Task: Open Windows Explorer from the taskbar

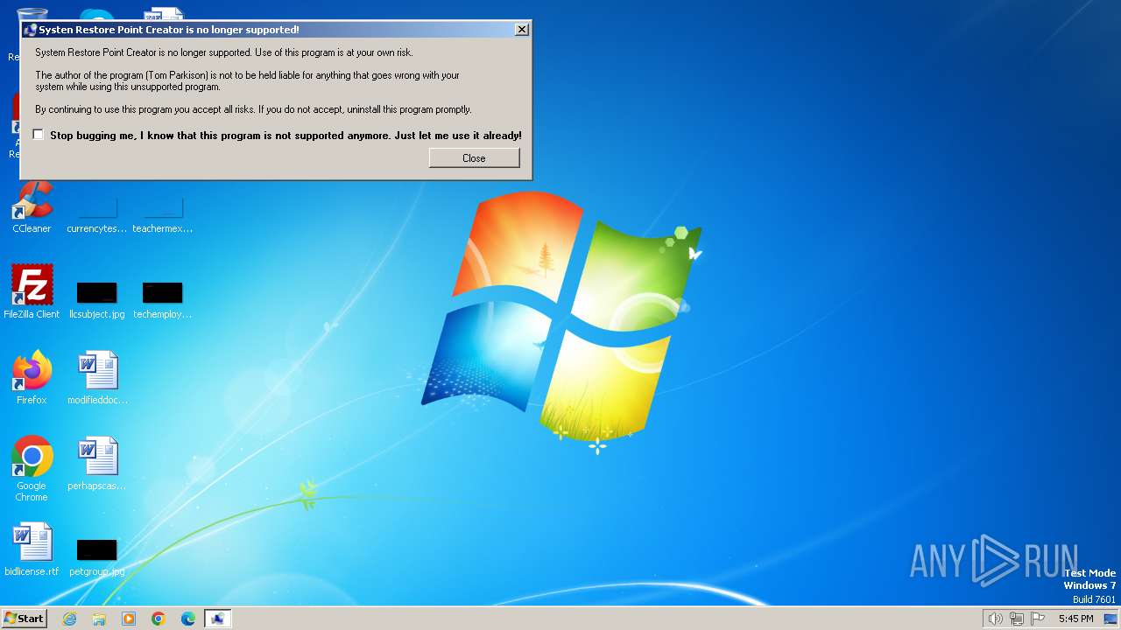Action: [99, 619]
